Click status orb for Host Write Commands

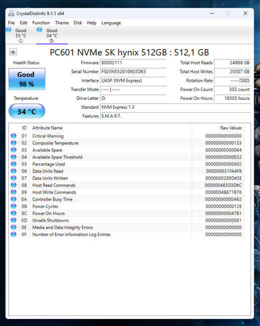coord(14,192)
